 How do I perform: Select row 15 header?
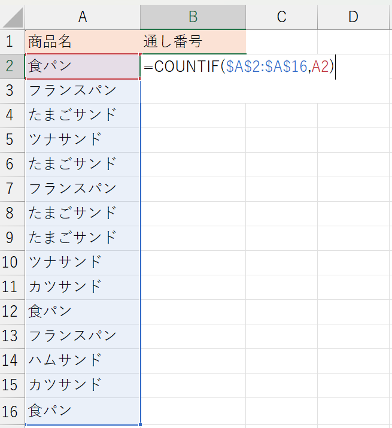coord(13,385)
